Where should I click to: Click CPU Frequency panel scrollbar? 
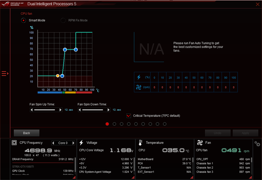coord(75,165)
